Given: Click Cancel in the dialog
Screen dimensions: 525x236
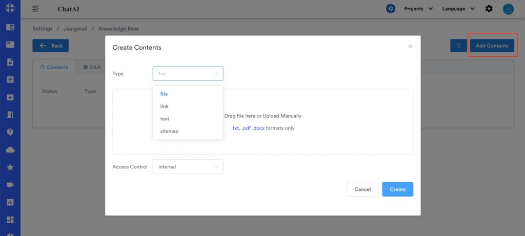Looking at the screenshot, I should click(x=362, y=189).
